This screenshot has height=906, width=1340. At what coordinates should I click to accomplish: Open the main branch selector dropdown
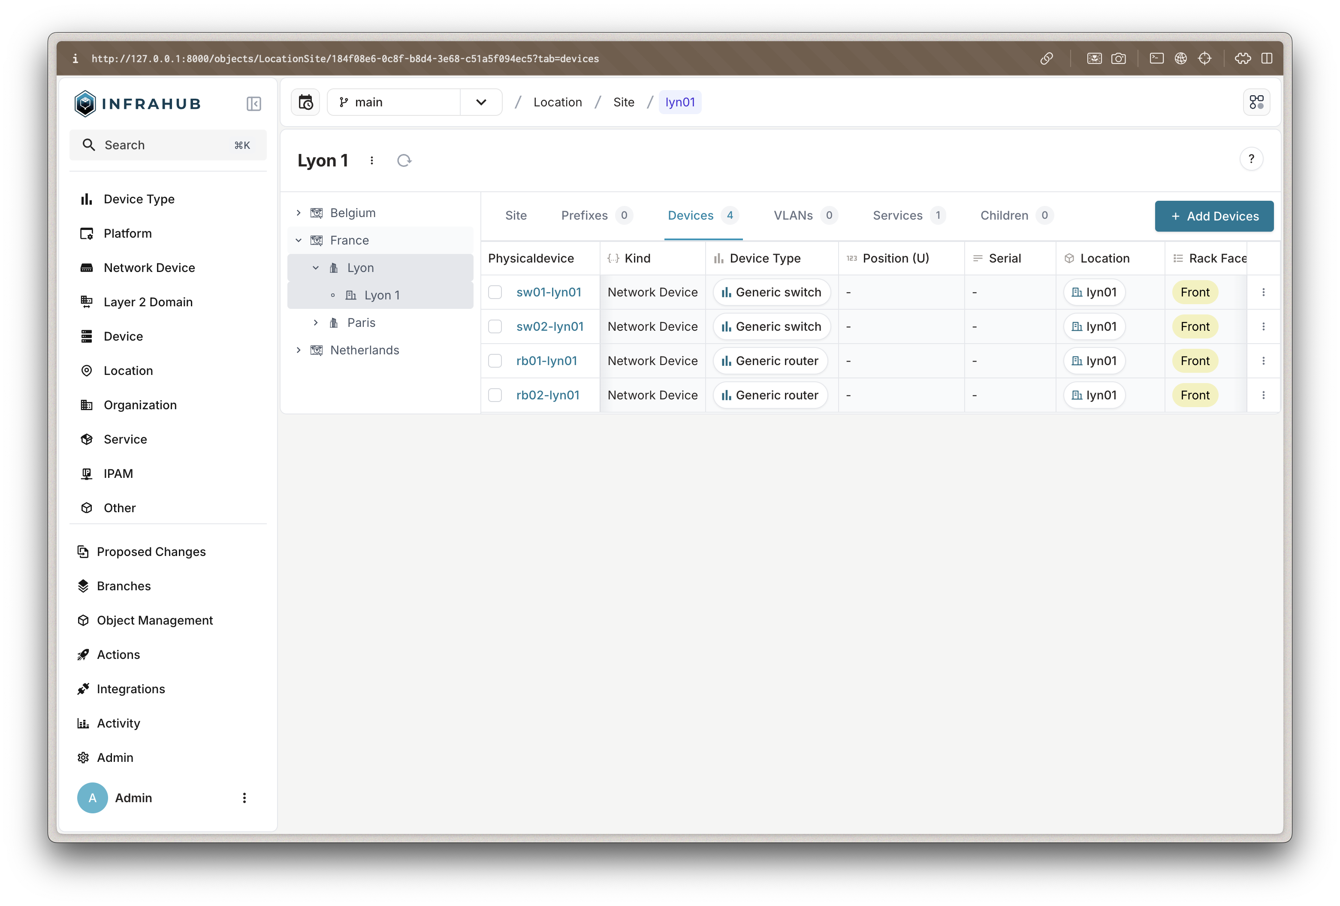[481, 102]
